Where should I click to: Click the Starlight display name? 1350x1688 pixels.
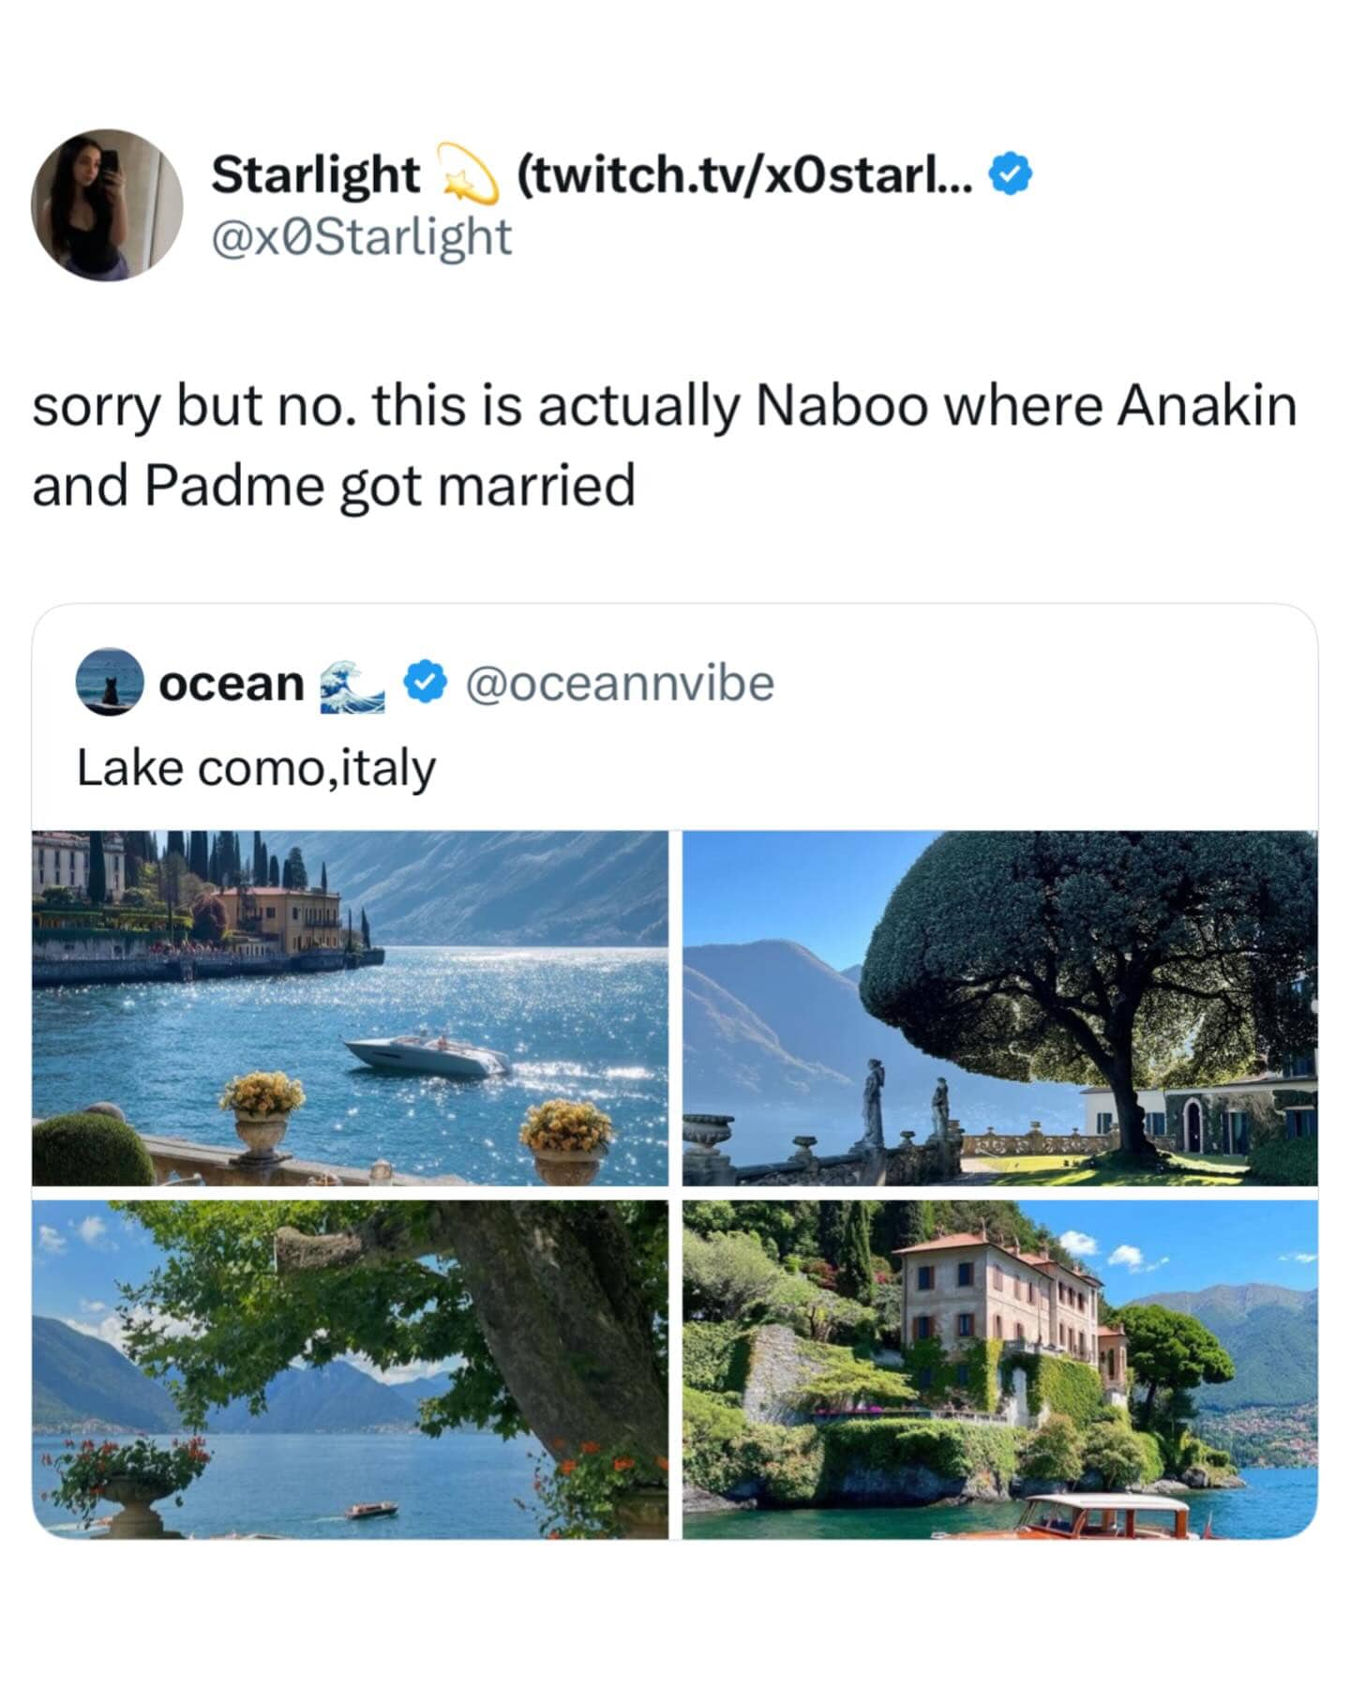pyautogui.click(x=315, y=175)
